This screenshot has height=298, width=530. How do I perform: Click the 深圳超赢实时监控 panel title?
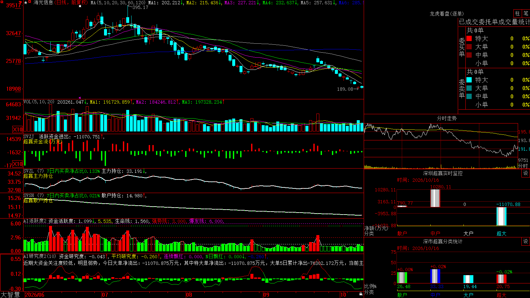443,173
